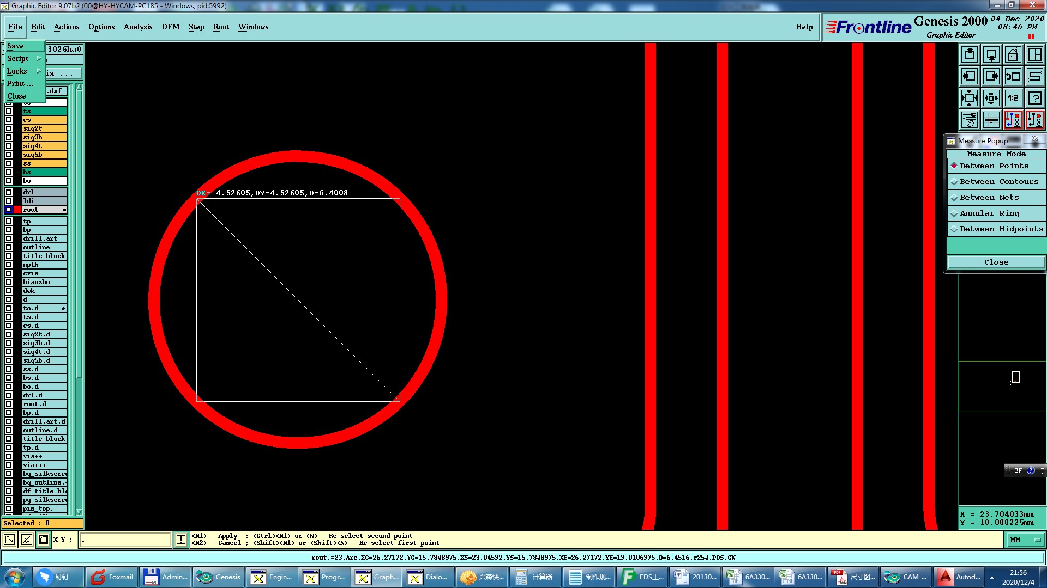
Task: Click the exclamation mark icon
Action: (x=181, y=540)
